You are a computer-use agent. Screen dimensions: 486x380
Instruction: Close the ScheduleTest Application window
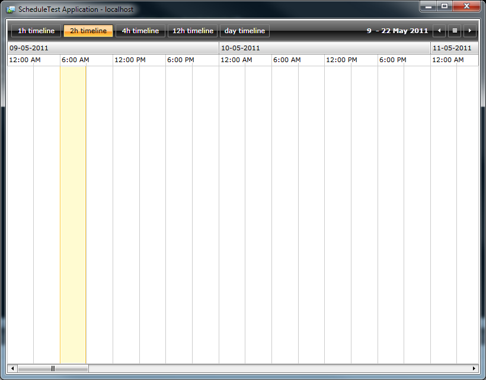point(467,6)
